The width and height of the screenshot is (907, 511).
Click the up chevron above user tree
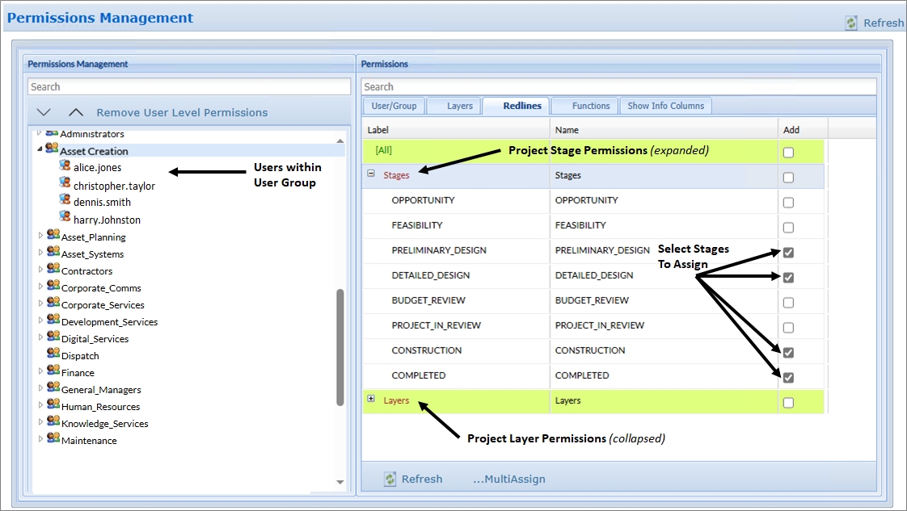(75, 112)
